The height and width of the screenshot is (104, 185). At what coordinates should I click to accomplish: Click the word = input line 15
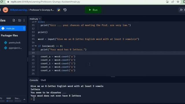[88, 39]
